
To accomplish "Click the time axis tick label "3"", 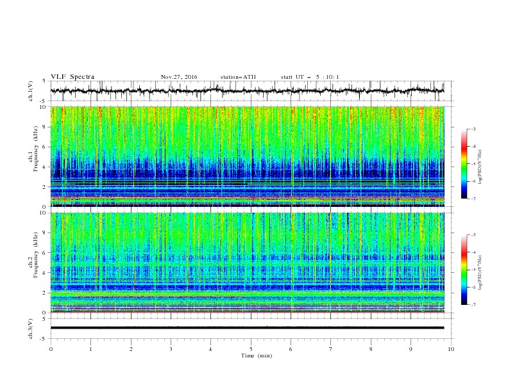I will [171, 349].
